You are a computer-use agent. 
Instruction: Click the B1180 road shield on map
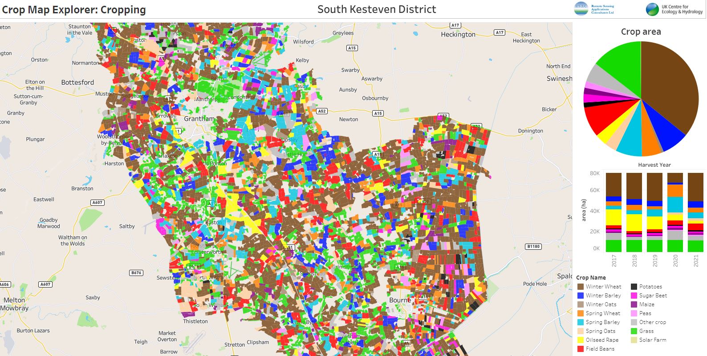(x=533, y=247)
